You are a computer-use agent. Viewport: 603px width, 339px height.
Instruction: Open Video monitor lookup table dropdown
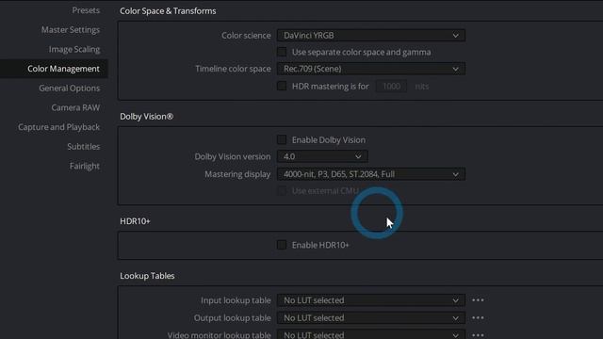(x=370, y=334)
